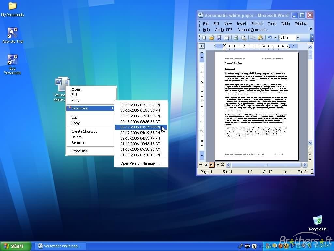This screenshot has width=334, height=251.
Task: Open the Undo history dropdown arrow
Action: 275,38
